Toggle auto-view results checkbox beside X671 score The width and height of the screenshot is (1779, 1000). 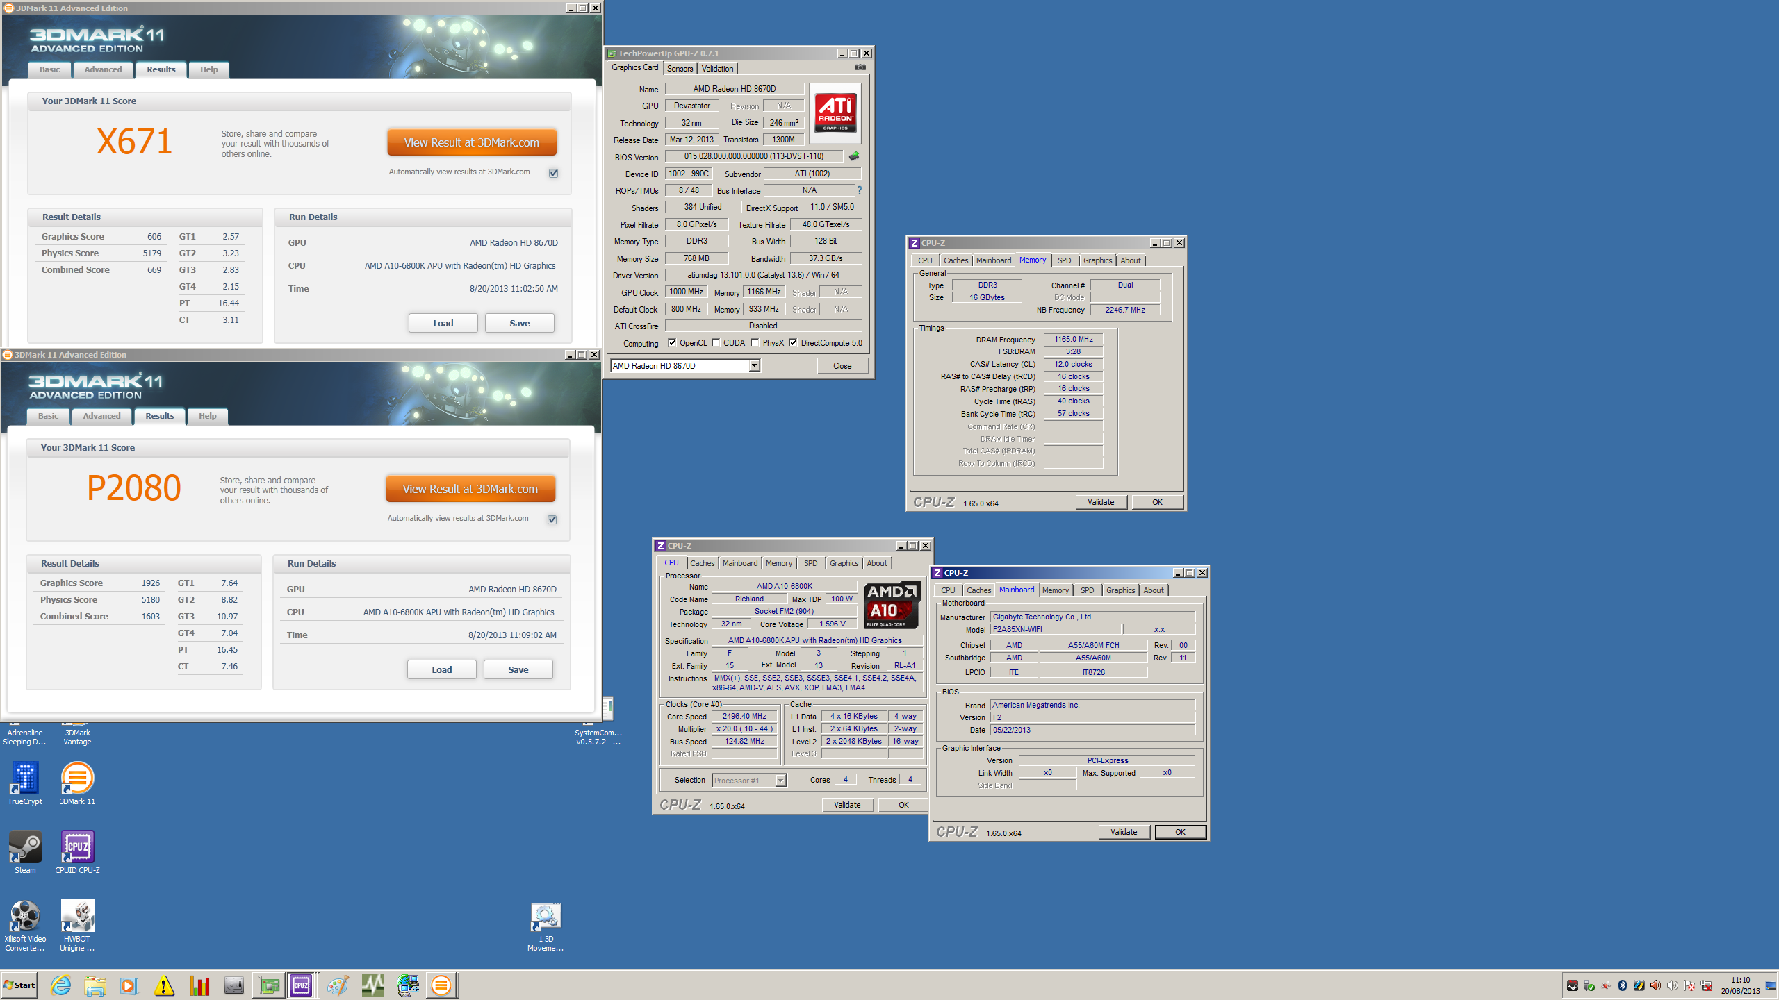pyautogui.click(x=554, y=173)
